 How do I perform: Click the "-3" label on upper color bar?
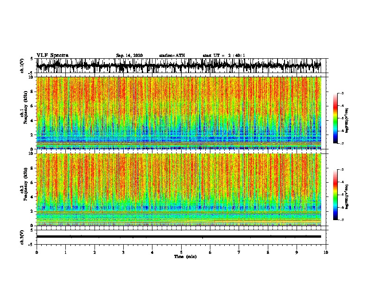coord(342,93)
